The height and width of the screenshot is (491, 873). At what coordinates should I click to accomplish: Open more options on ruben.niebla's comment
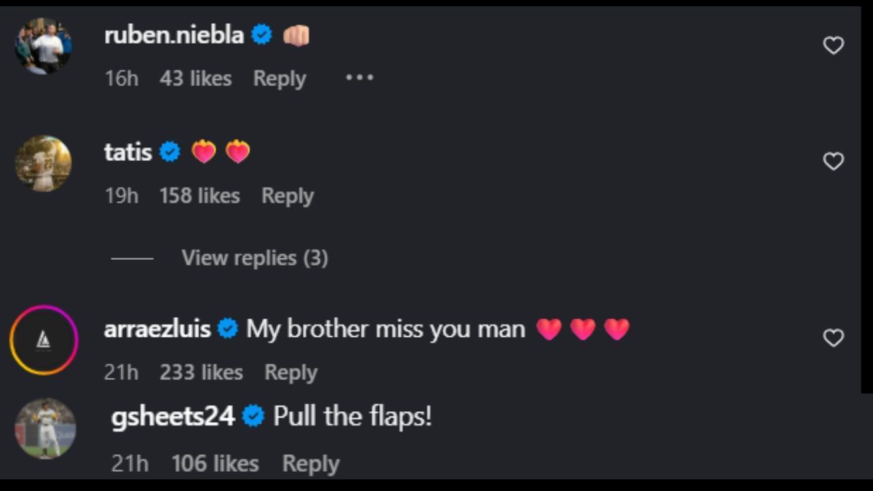click(x=359, y=78)
